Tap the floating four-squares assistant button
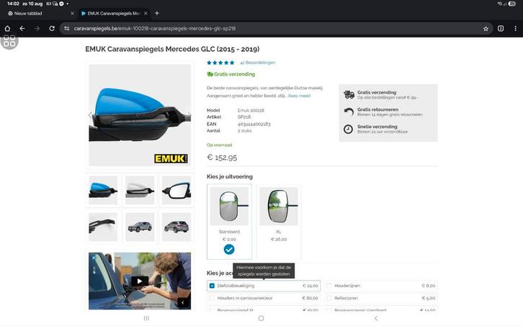This screenshot has height=326, width=523. click(9, 41)
